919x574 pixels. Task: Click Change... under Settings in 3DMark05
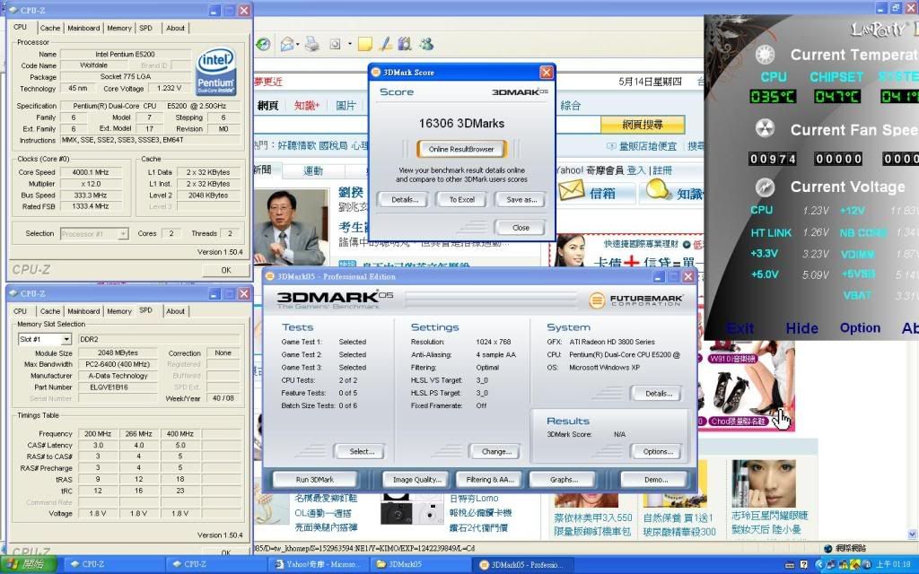pos(496,452)
